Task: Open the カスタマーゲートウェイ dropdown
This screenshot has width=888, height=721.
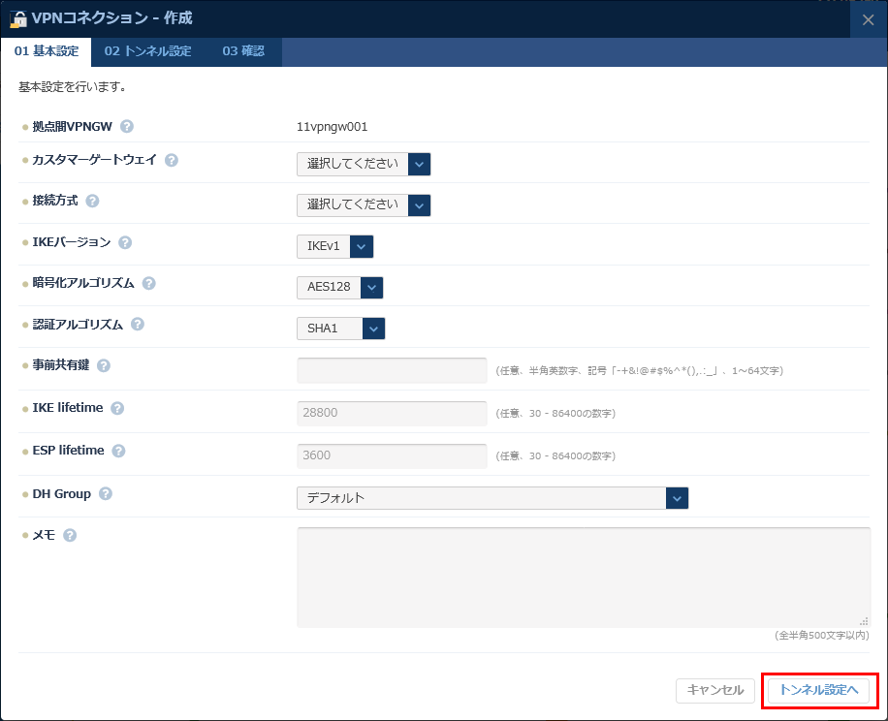Action: (x=363, y=164)
